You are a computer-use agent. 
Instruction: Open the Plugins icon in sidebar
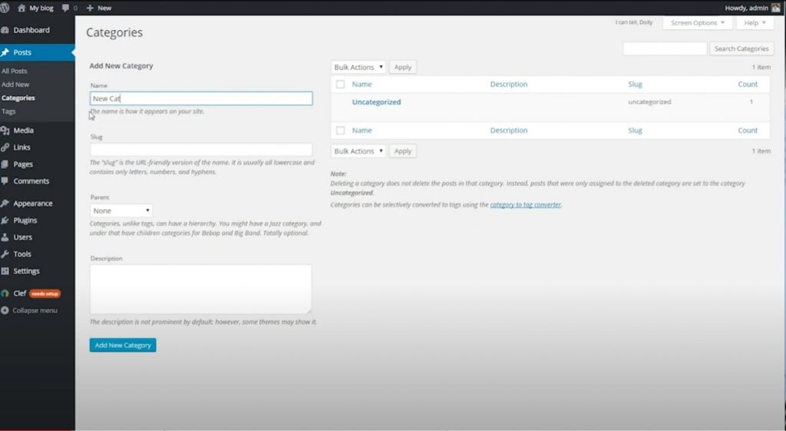coord(5,220)
